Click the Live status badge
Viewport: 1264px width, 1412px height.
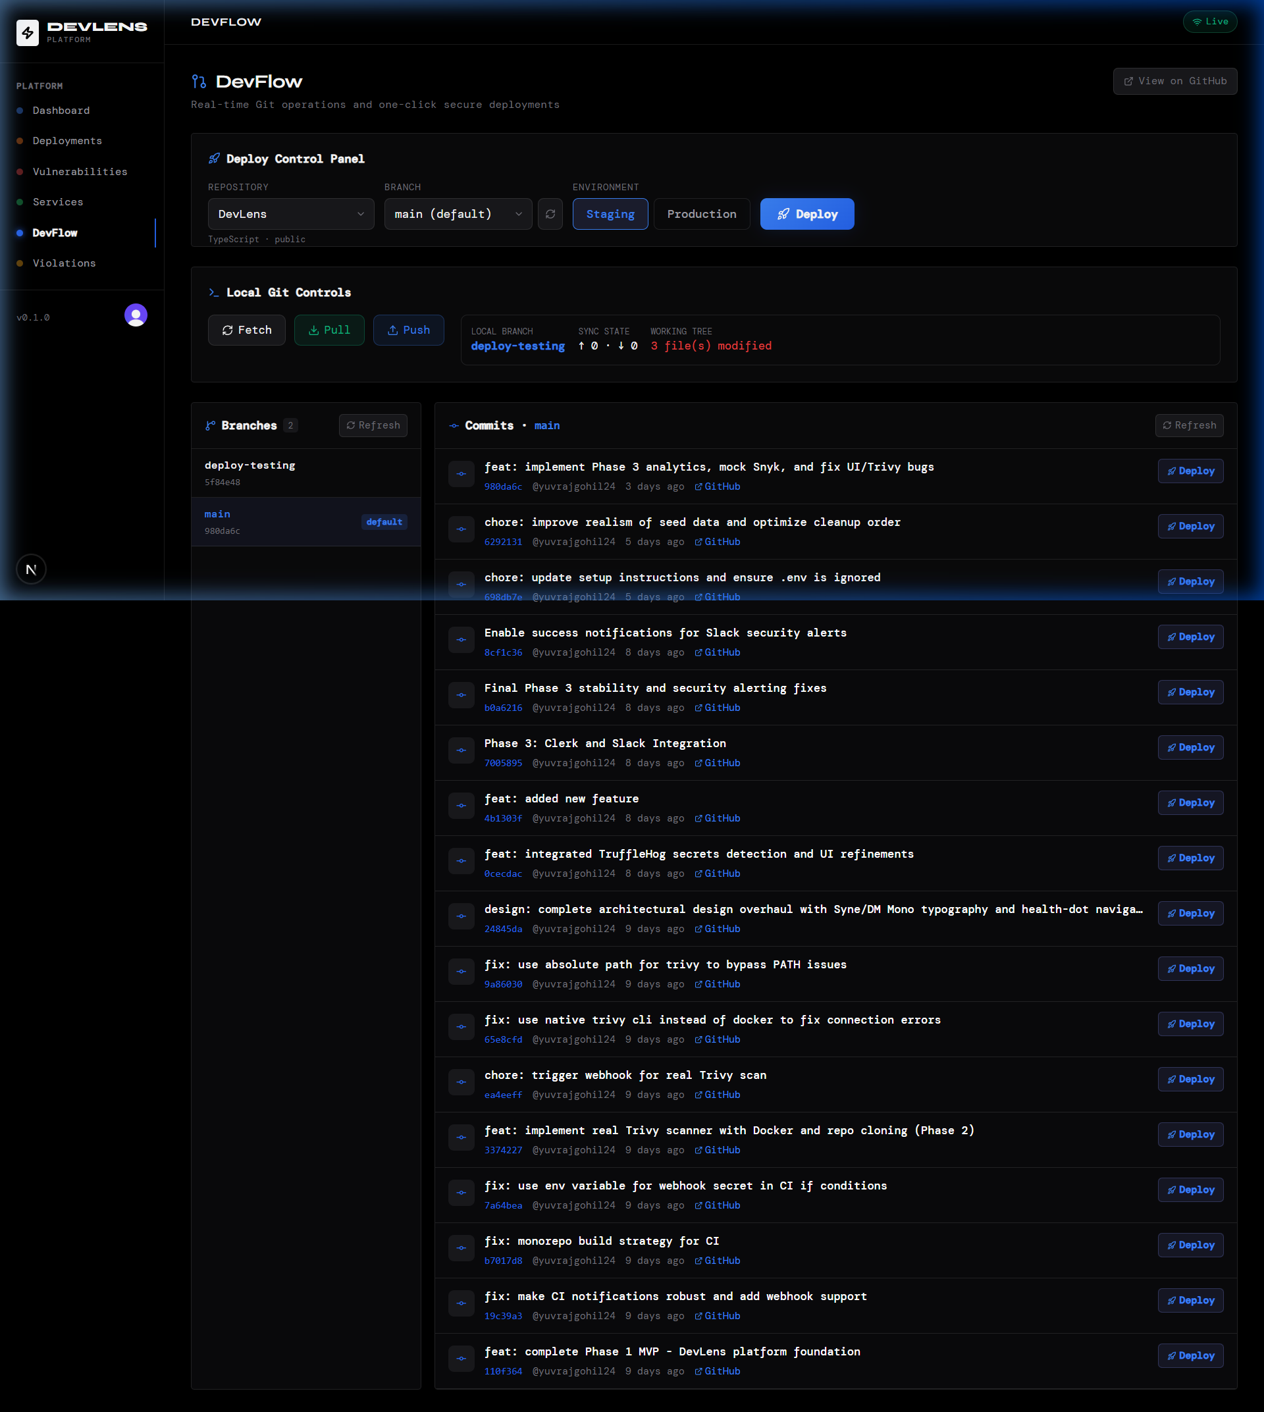1210,22
